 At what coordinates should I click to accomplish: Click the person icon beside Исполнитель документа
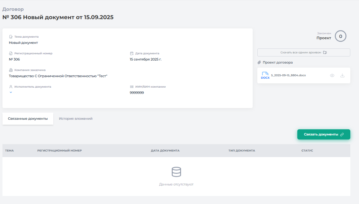pos(11,87)
